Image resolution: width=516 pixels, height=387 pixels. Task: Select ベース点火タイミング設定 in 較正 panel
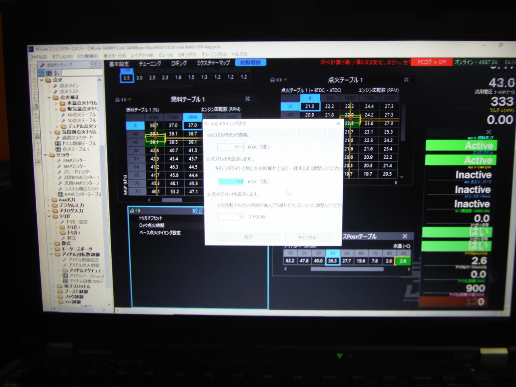(x=160, y=233)
